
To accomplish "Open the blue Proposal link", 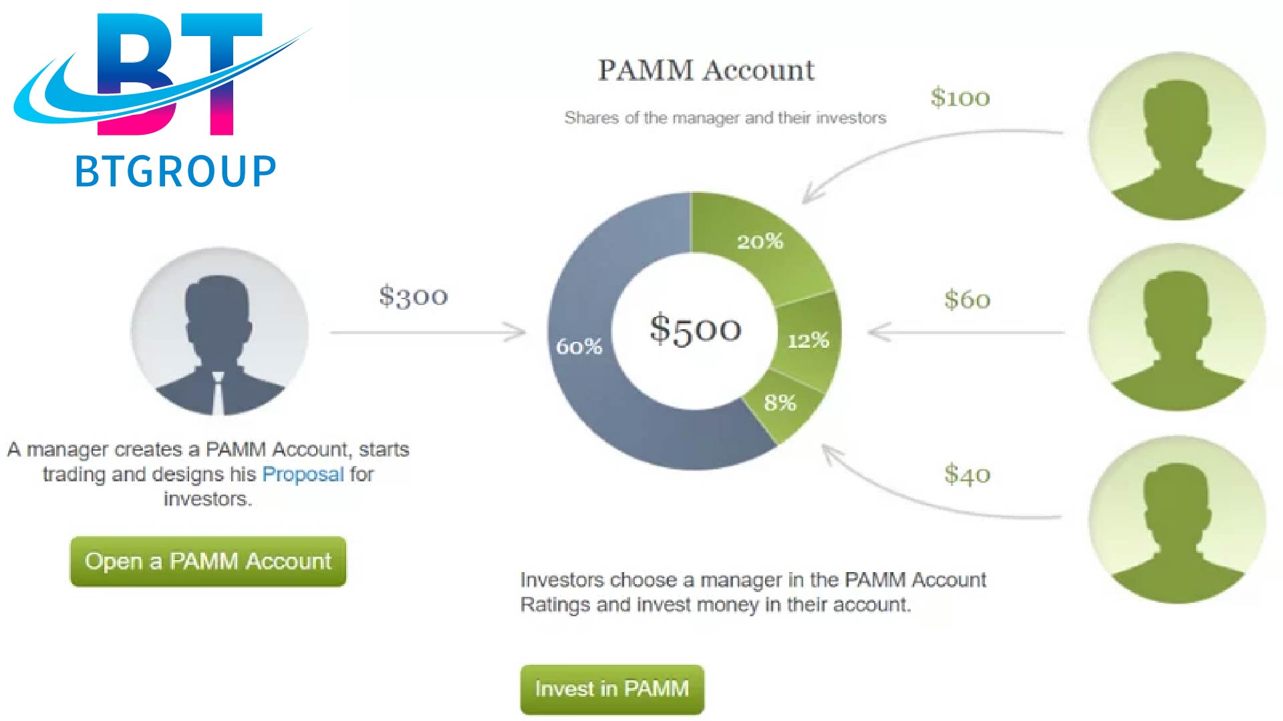I will (x=303, y=474).
